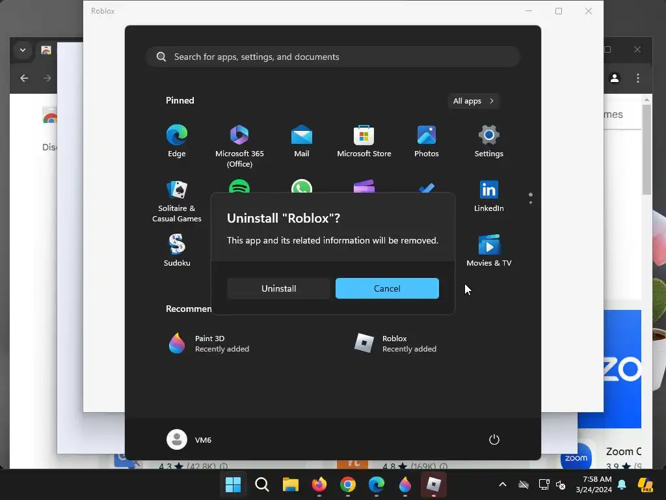This screenshot has width=666, height=500.
Task: Go to next pinned apps page dots
Action: pos(531,198)
